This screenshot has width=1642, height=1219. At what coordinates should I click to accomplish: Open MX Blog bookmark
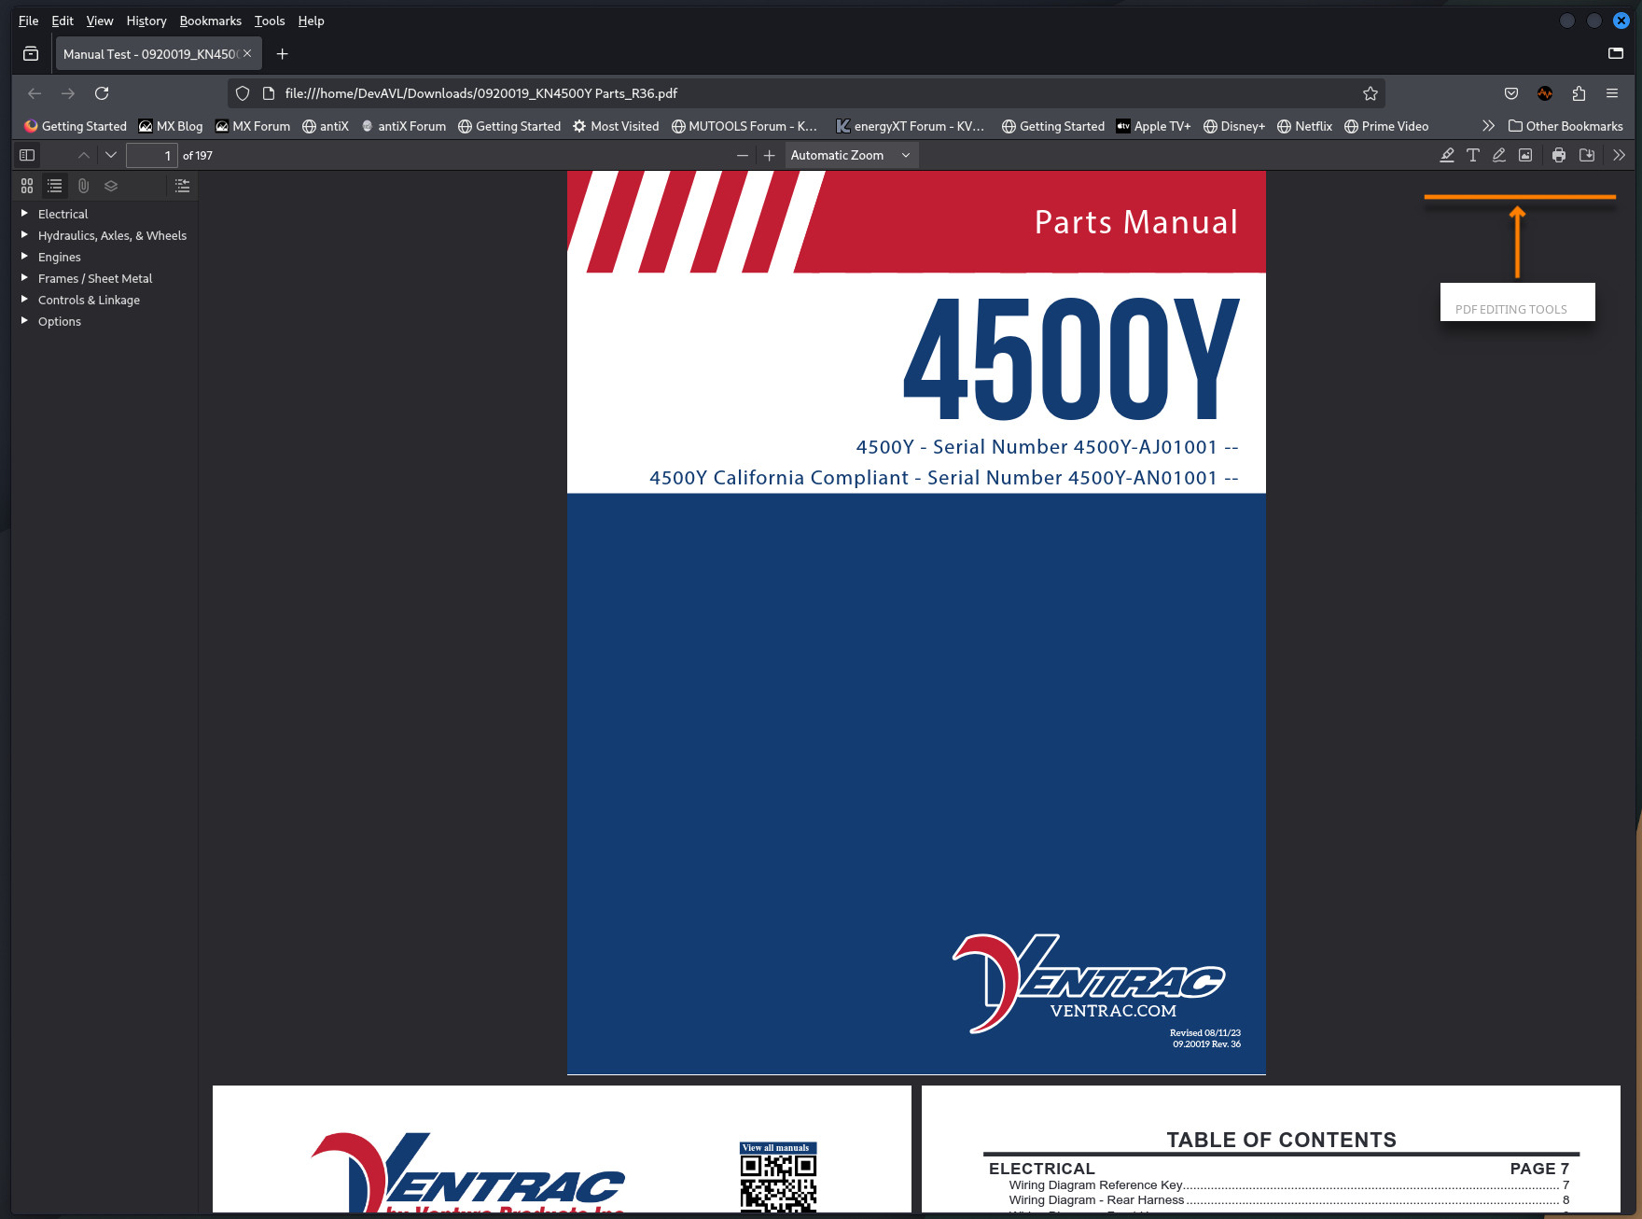(171, 126)
